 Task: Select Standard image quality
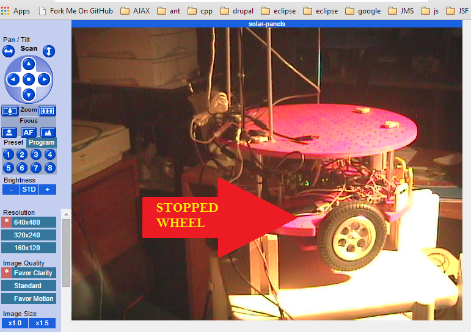click(29, 286)
